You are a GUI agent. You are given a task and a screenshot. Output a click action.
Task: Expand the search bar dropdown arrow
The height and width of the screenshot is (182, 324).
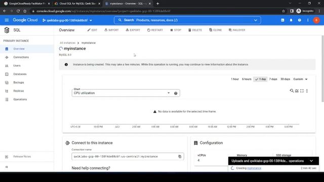pos(256,20)
